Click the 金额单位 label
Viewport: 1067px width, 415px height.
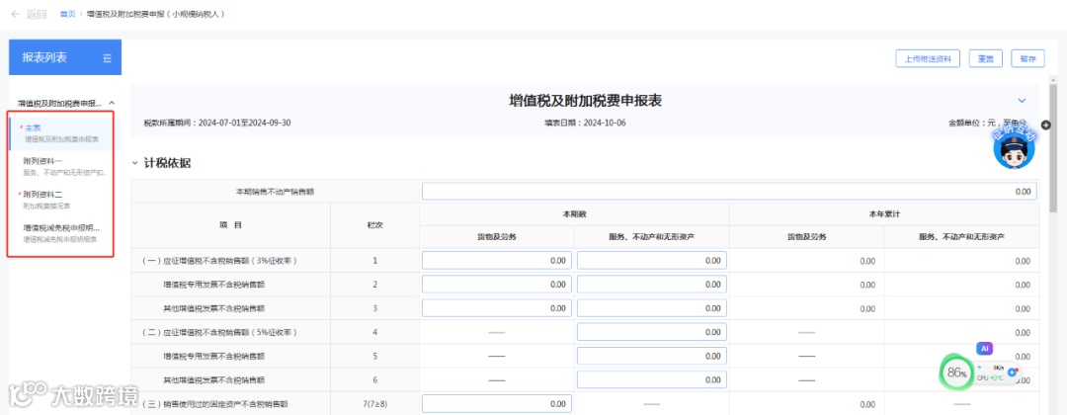coord(987,124)
